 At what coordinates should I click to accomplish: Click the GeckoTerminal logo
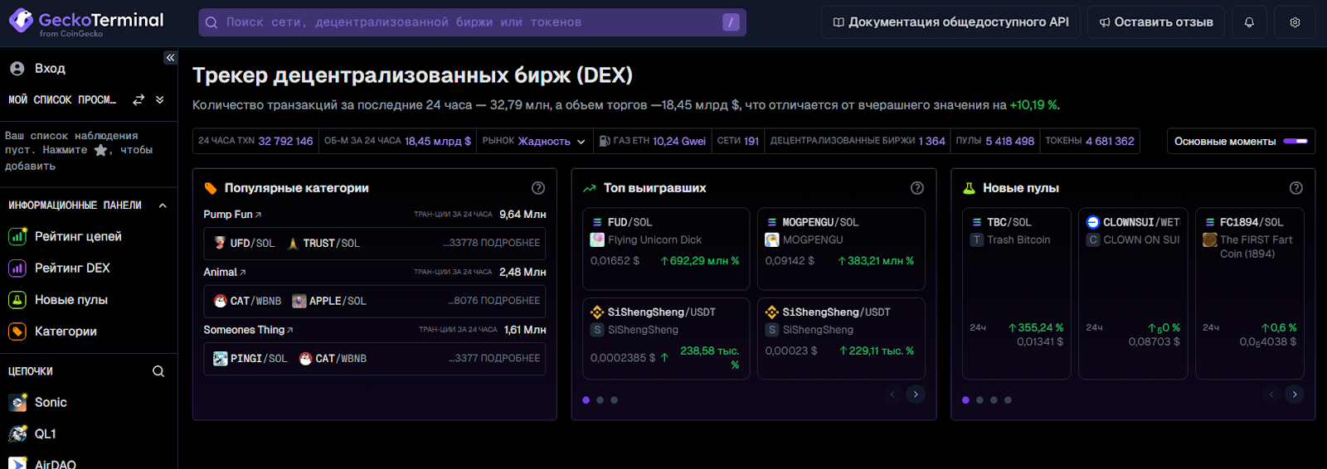coord(86,22)
